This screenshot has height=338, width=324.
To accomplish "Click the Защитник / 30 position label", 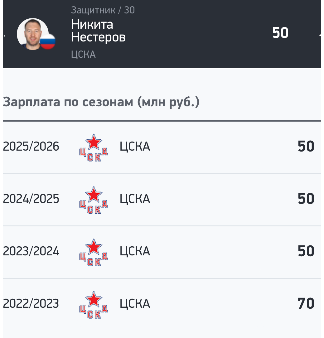I will click(x=103, y=10).
